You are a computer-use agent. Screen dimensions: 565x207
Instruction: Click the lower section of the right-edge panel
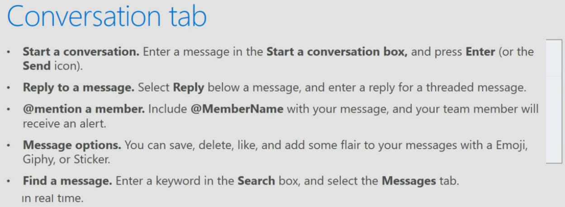(555, 120)
